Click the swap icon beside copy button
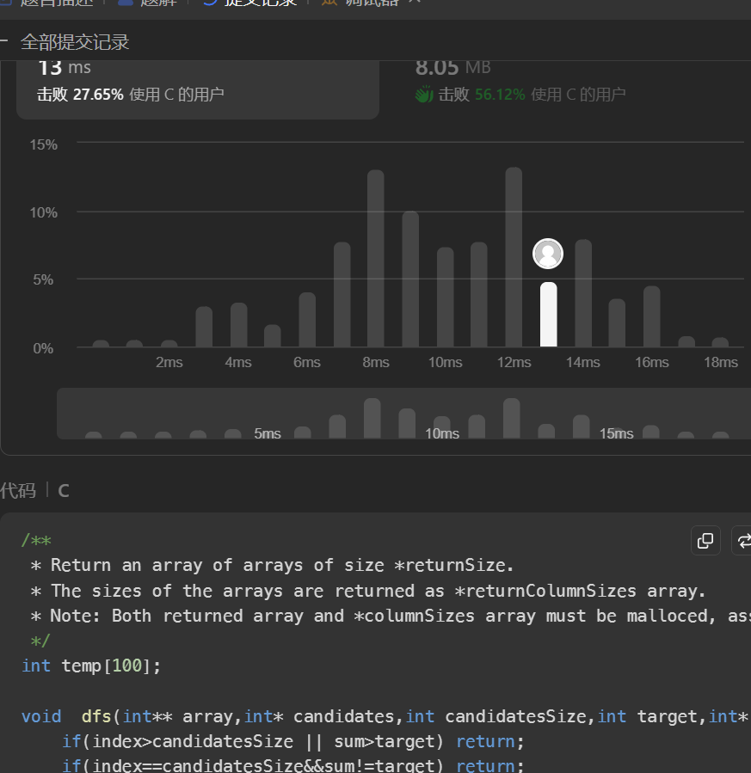The height and width of the screenshot is (773, 751). tap(742, 541)
